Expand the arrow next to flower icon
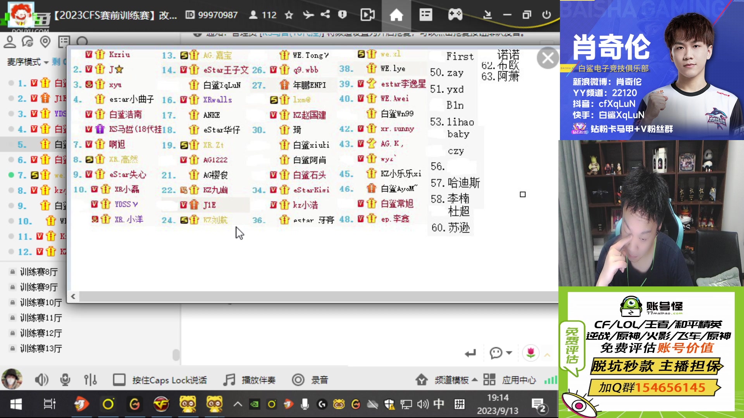Screen dimensions: 744x418 coord(547,355)
